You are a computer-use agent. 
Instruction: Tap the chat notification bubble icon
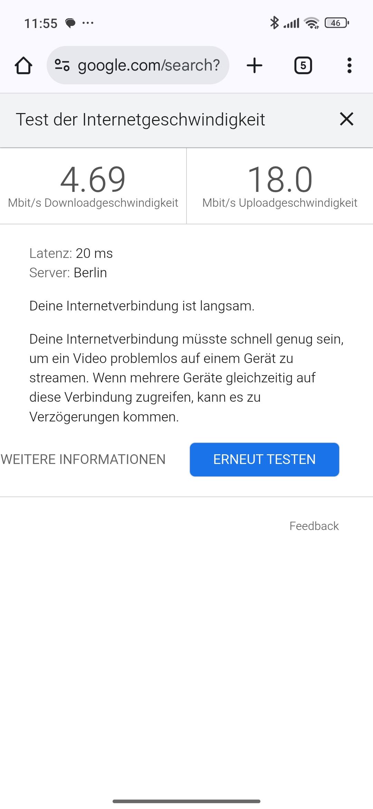click(70, 23)
